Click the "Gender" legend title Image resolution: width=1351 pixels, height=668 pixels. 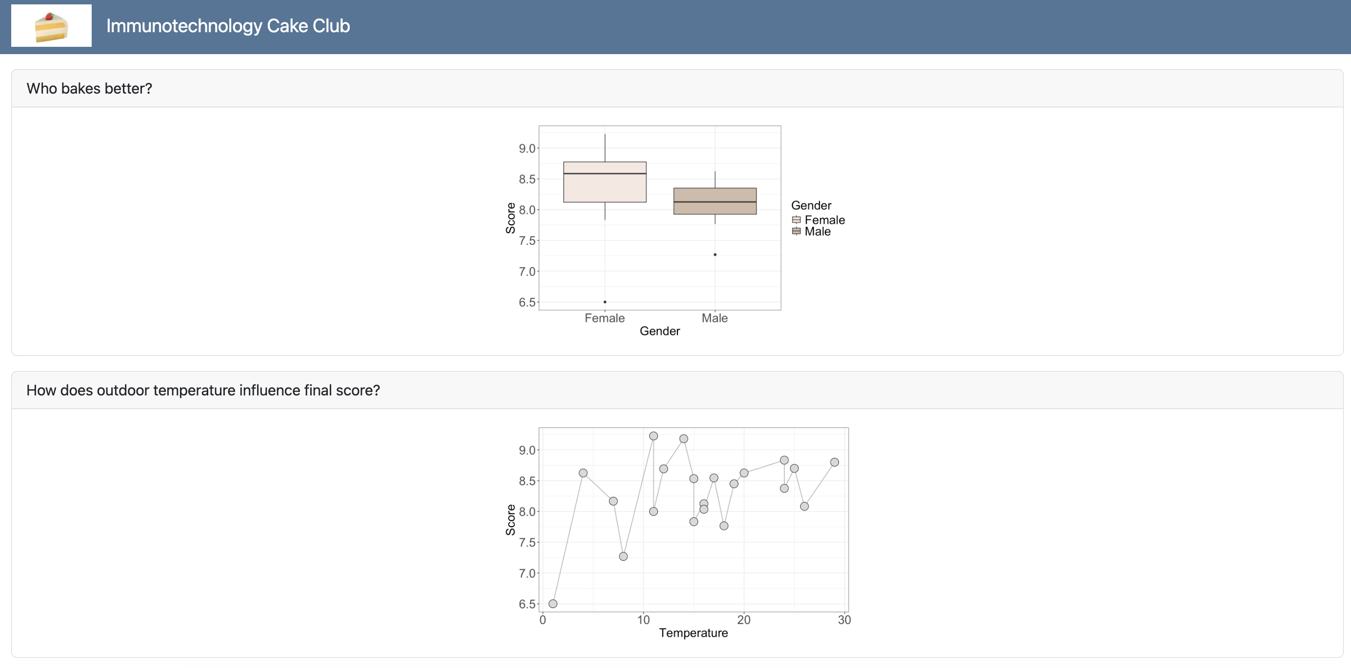click(811, 206)
